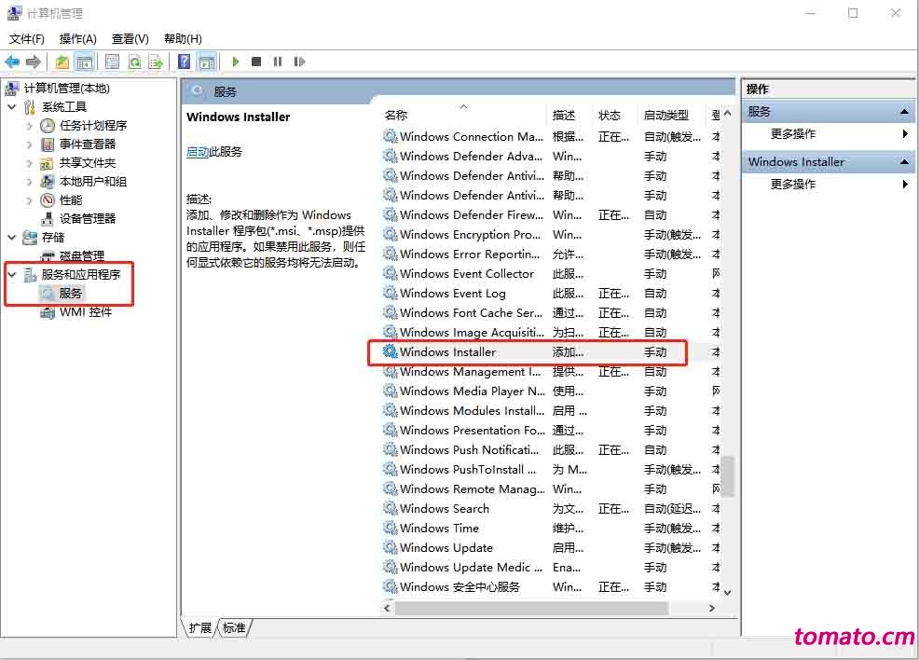919x660 pixels.
Task: Open the Properties toolbar icon
Action: 112,62
